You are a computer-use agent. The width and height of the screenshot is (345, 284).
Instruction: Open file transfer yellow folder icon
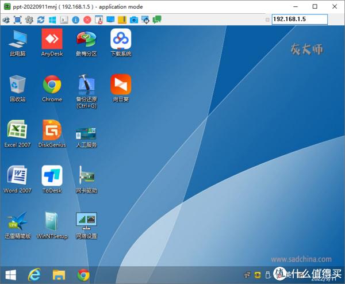(x=122, y=20)
